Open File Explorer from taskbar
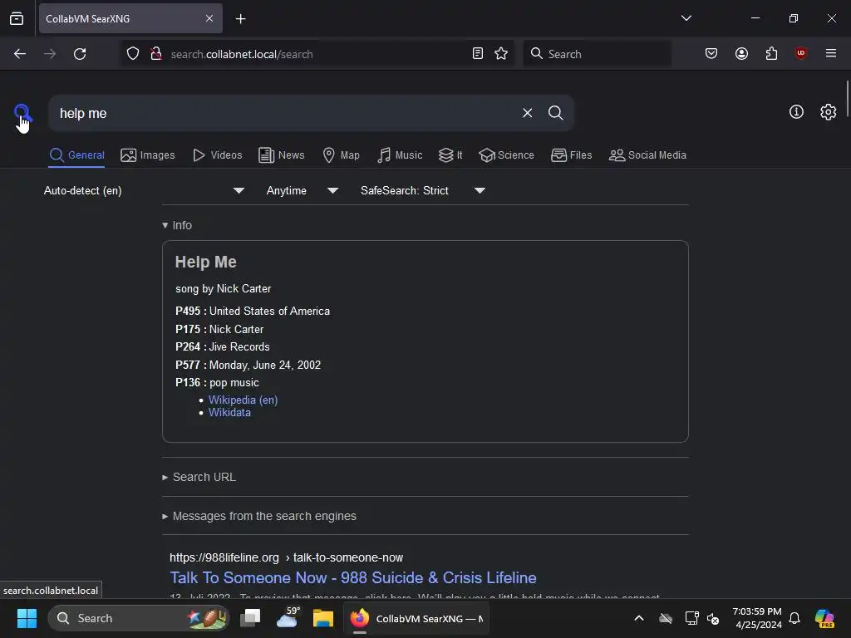The width and height of the screenshot is (851, 638). coord(323,618)
